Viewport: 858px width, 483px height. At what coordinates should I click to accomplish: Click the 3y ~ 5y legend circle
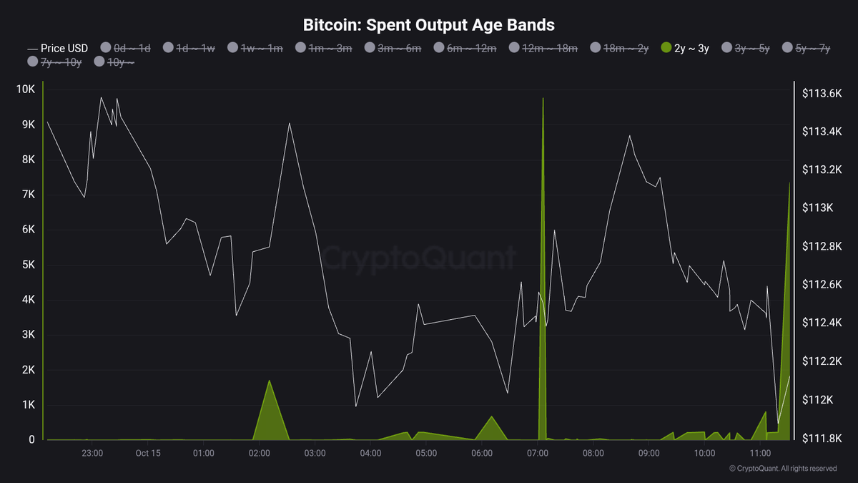point(727,48)
